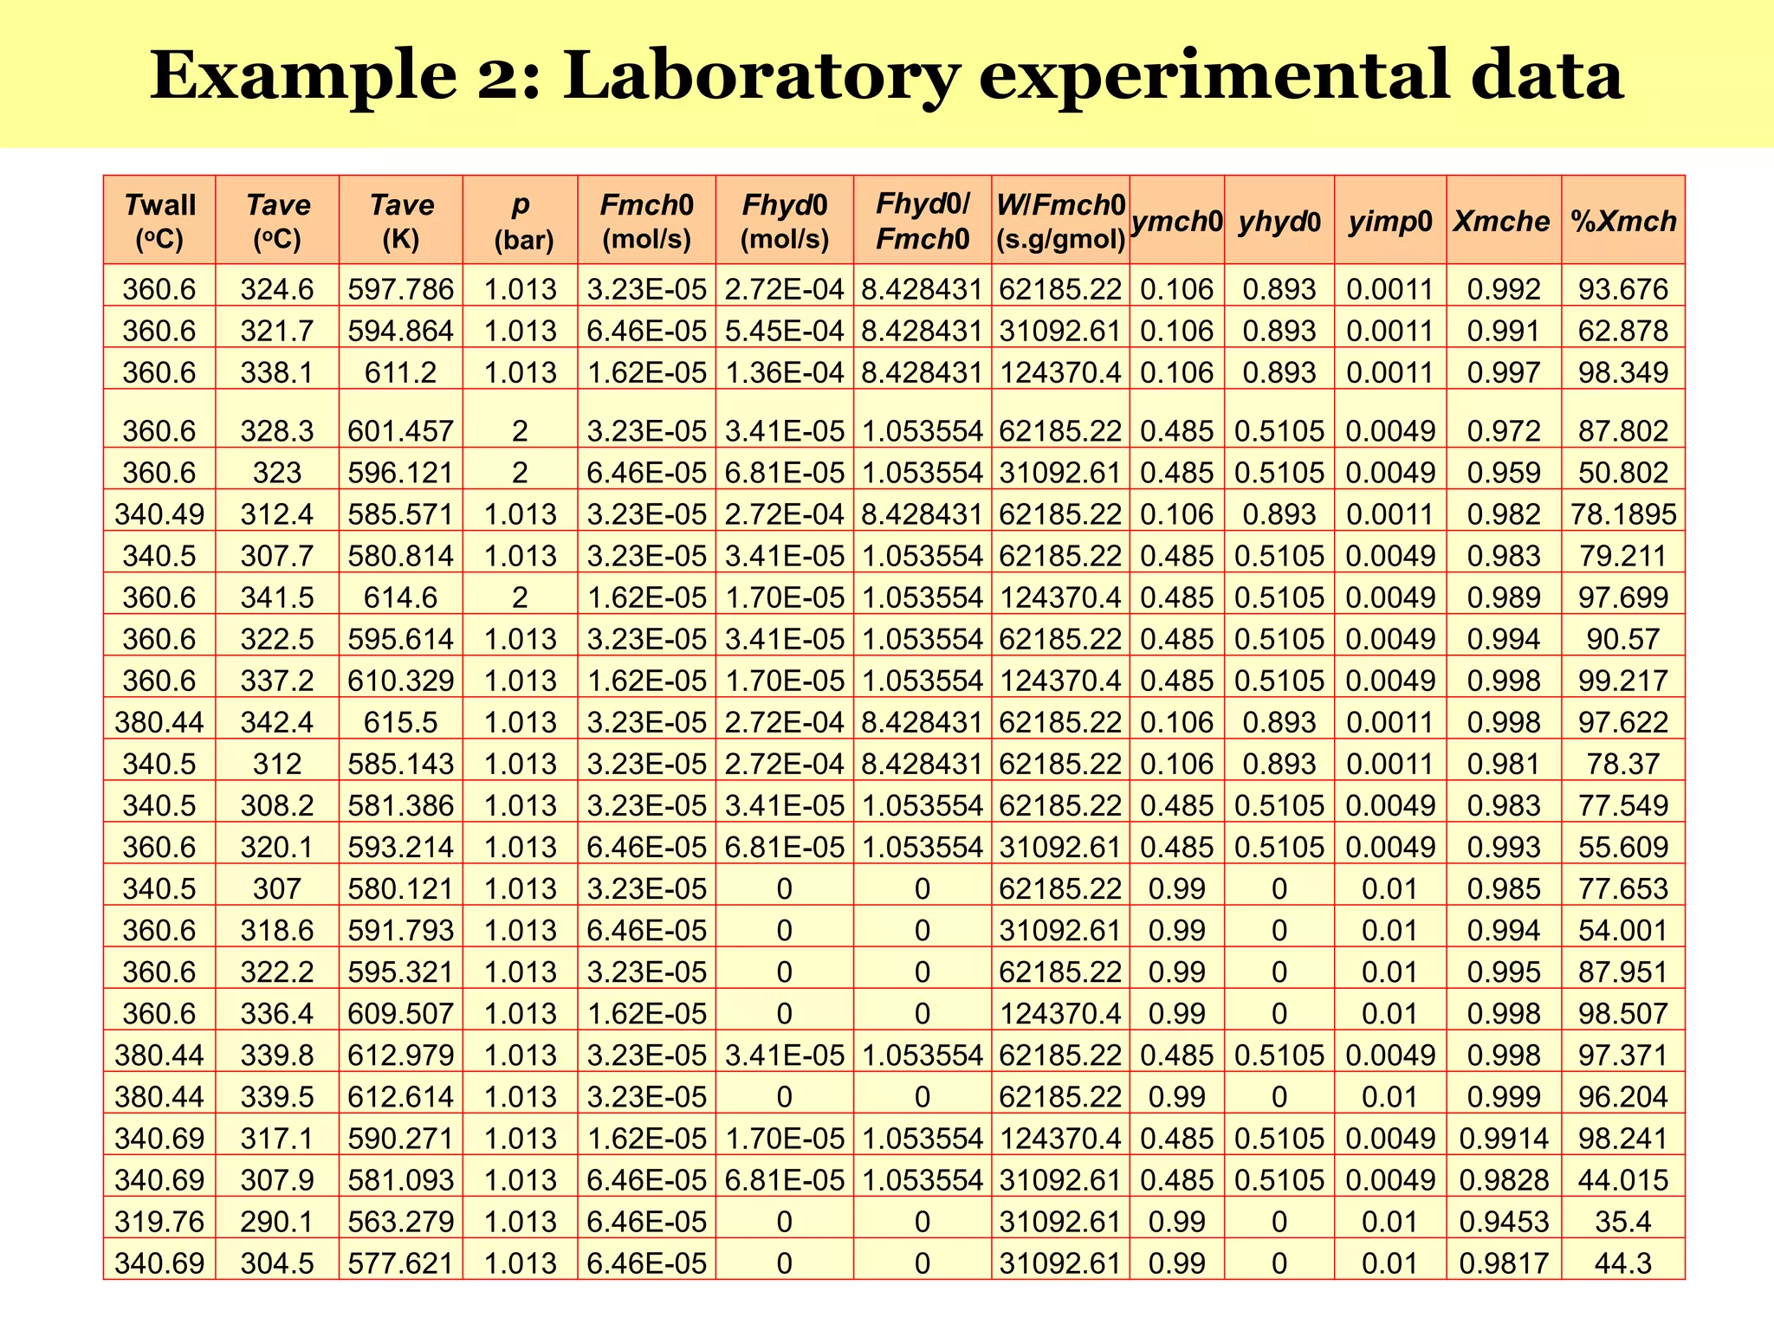
Task: Select the p (bar) header cell
Action: 520,221
